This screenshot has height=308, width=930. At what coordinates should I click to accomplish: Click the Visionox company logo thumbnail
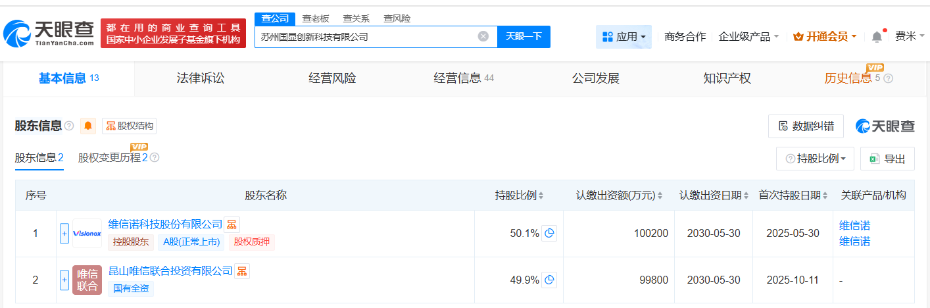coord(87,233)
